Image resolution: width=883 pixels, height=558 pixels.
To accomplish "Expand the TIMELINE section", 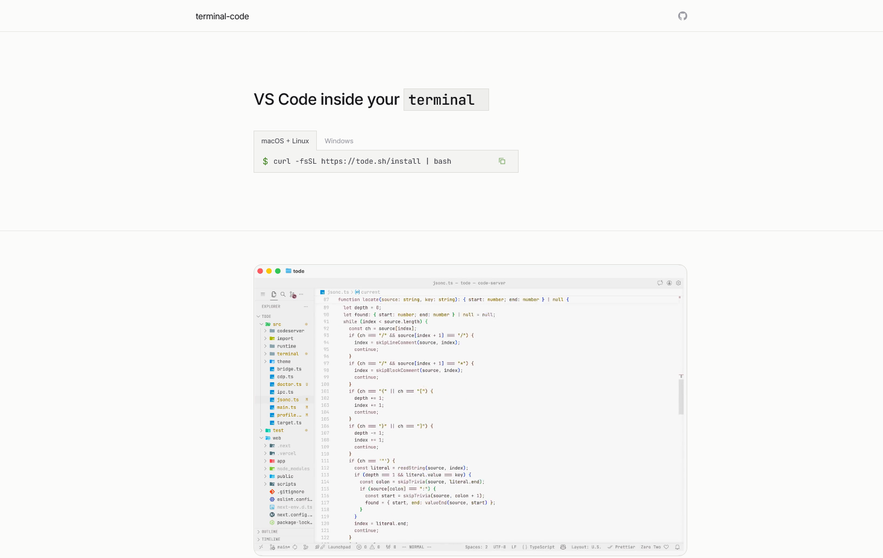I will (x=259, y=539).
